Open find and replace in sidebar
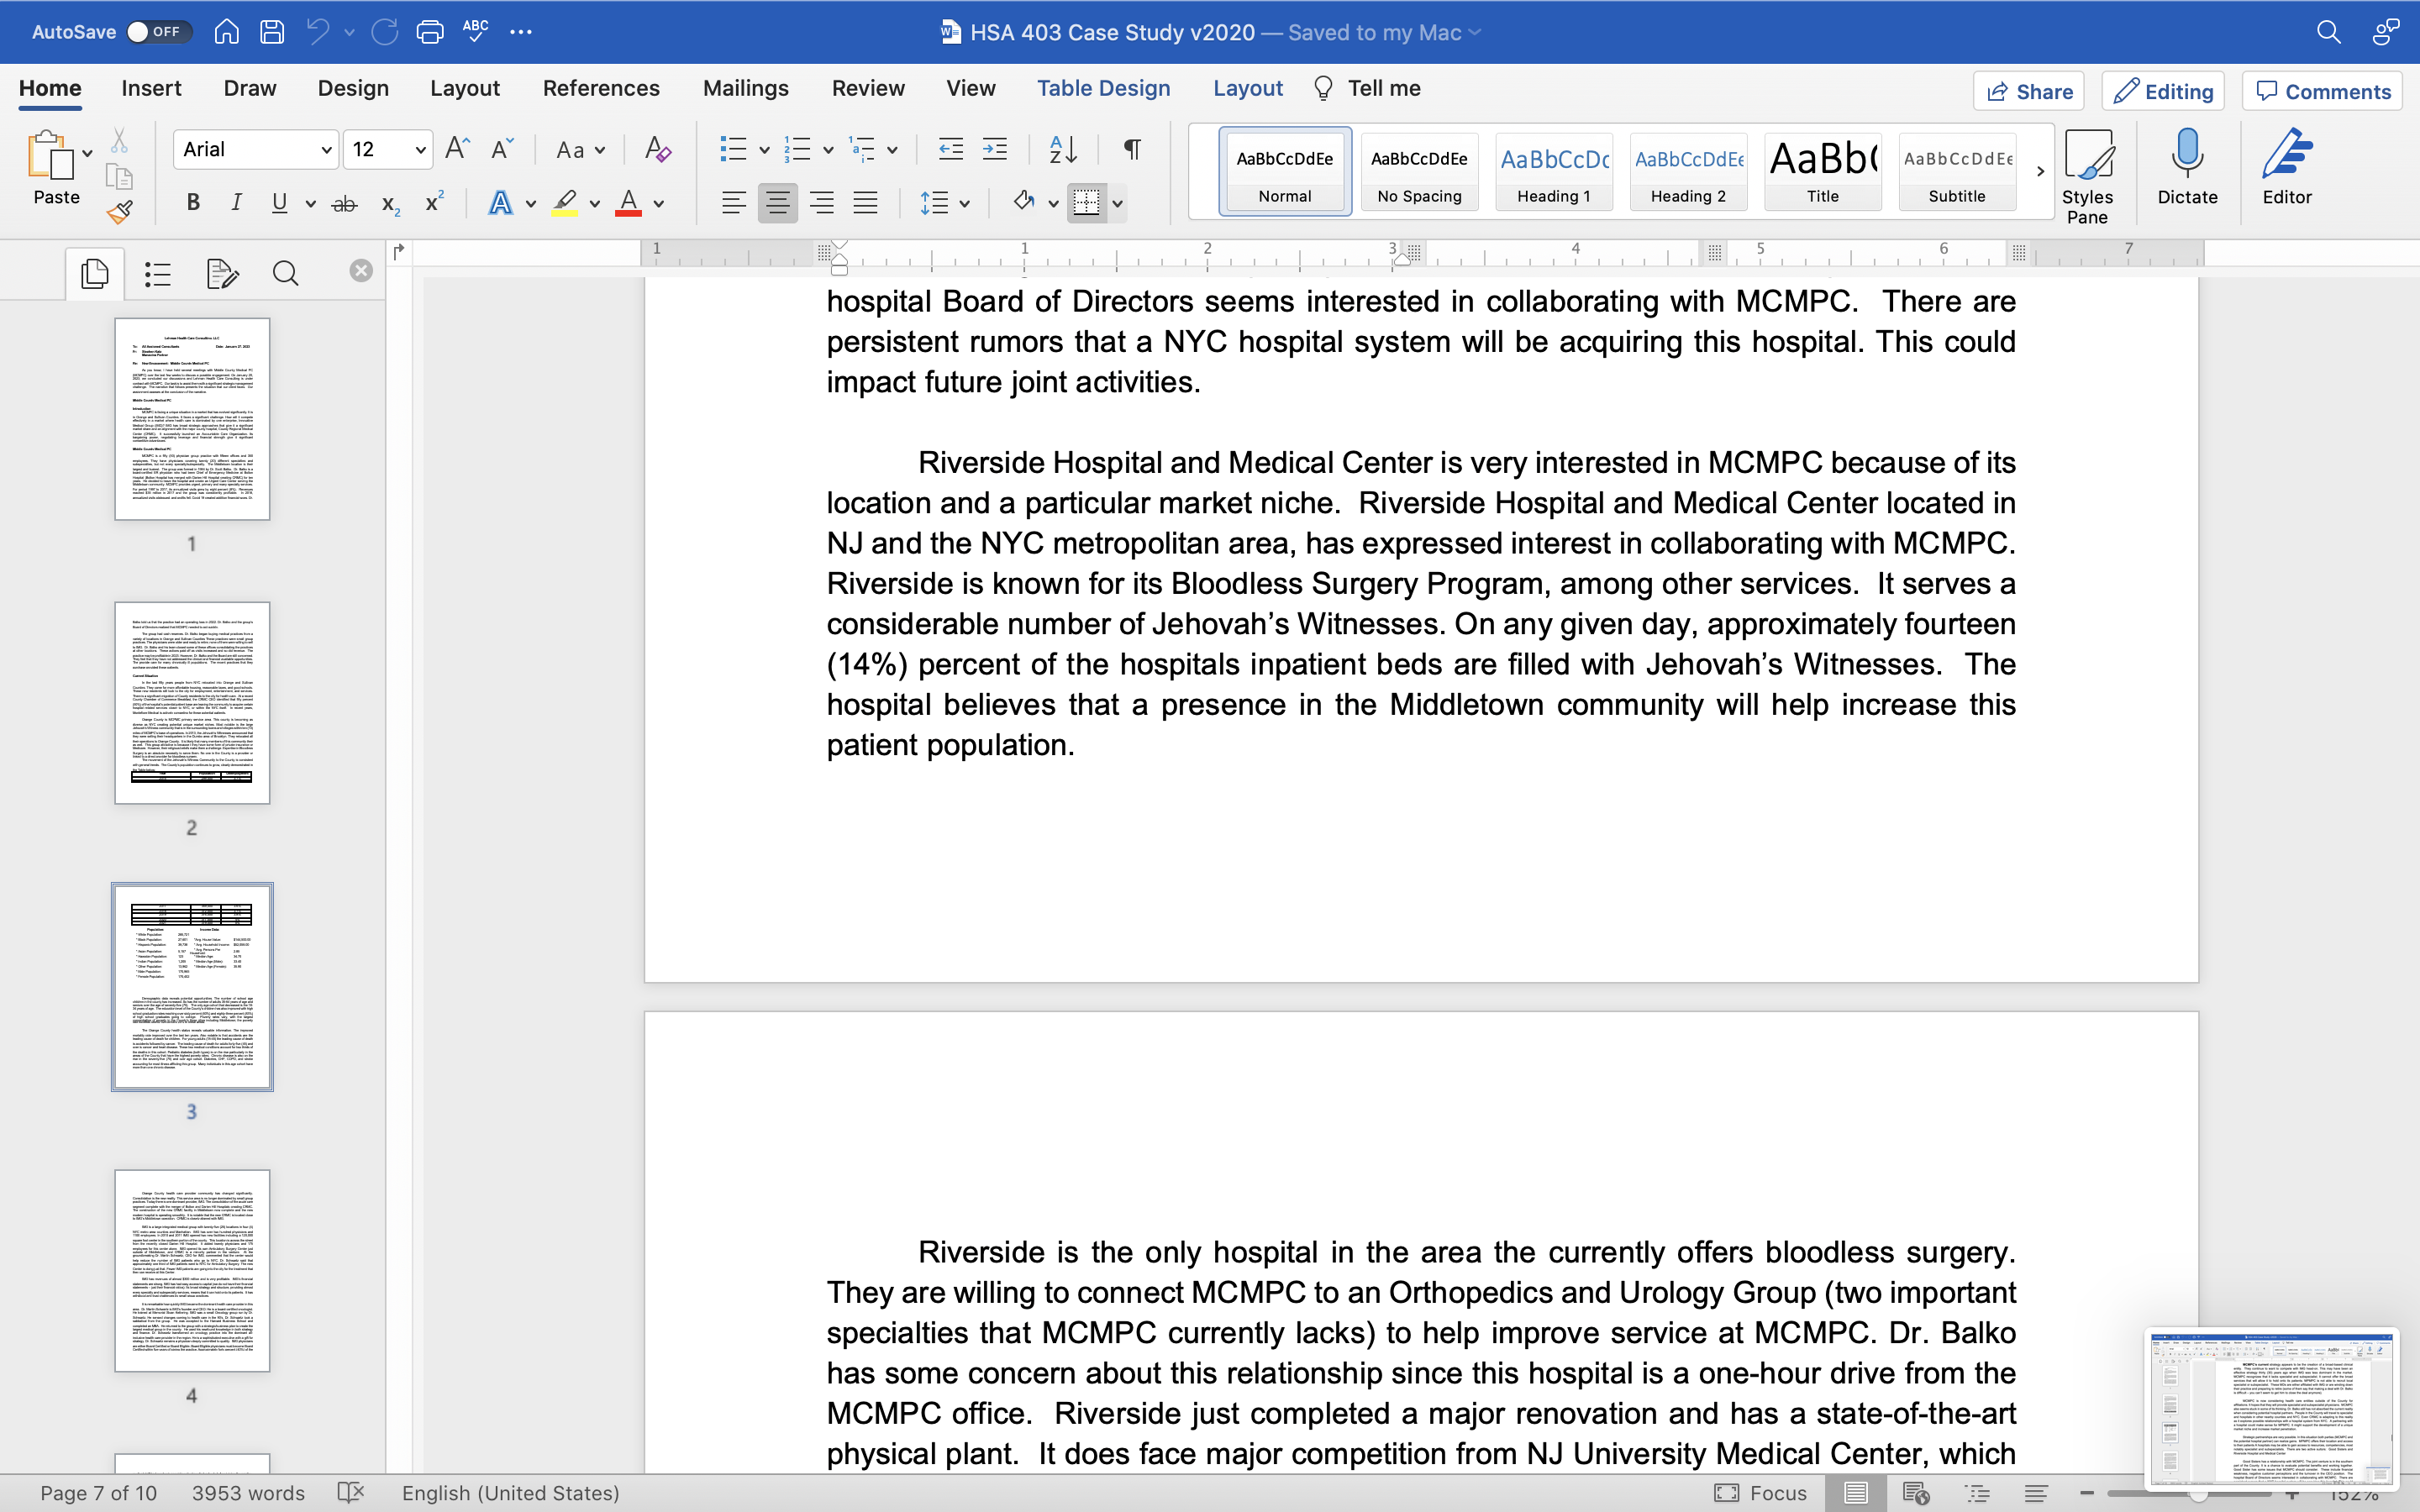This screenshot has width=2420, height=1512. [x=285, y=273]
